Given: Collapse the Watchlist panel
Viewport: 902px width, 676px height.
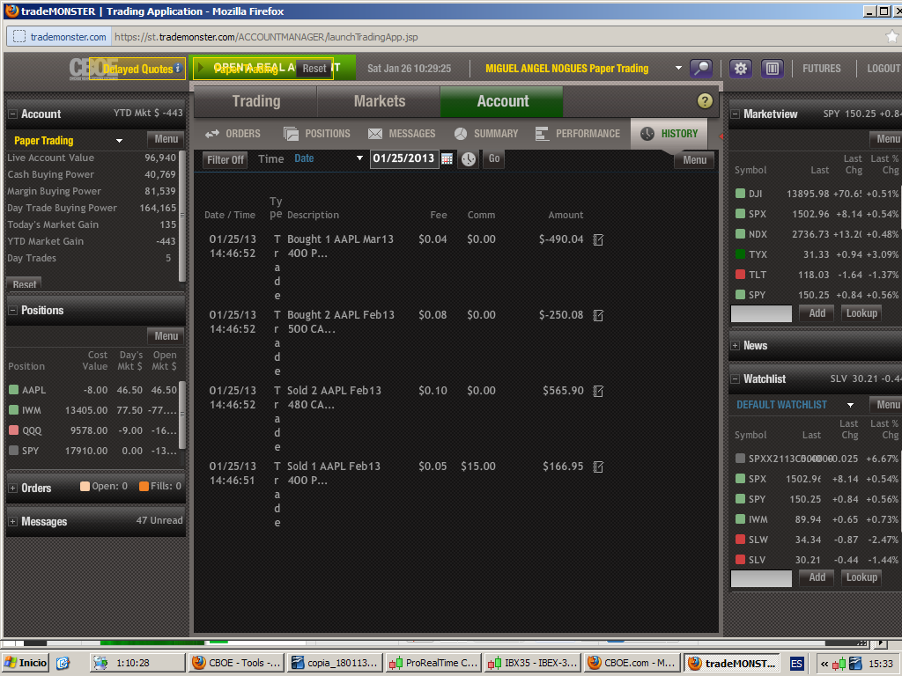Looking at the screenshot, I should tap(735, 378).
